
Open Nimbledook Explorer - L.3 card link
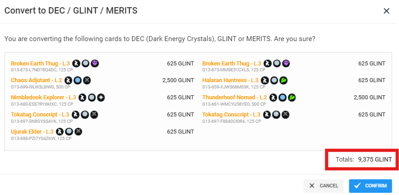(43, 97)
